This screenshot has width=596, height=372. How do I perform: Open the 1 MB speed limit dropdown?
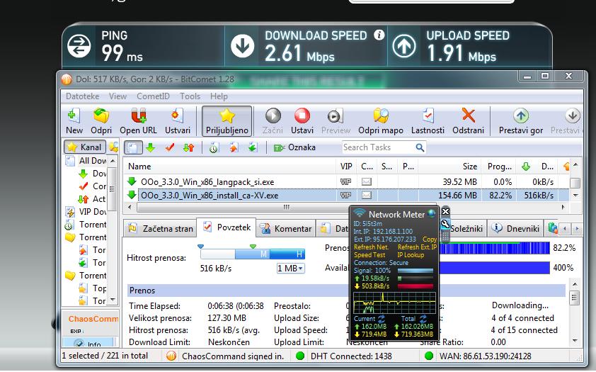point(290,269)
